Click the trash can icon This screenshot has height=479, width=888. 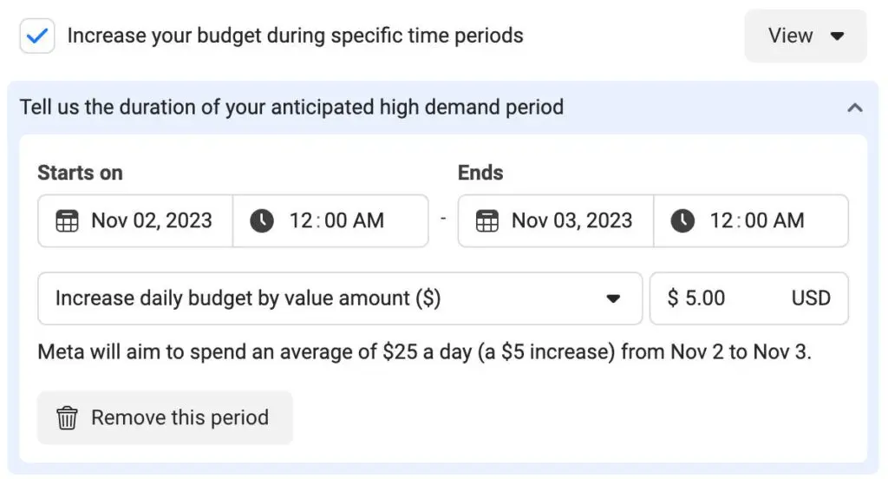pyautogui.click(x=67, y=418)
